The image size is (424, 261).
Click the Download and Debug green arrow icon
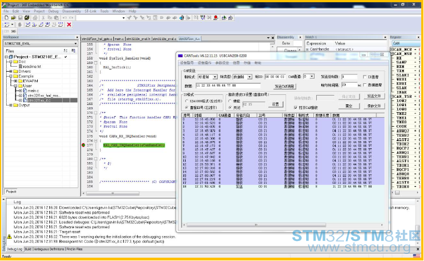point(223,18)
